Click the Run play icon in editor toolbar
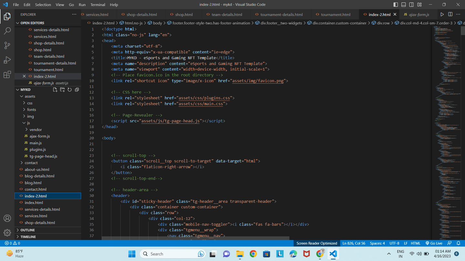465x261 pixels. (442, 15)
